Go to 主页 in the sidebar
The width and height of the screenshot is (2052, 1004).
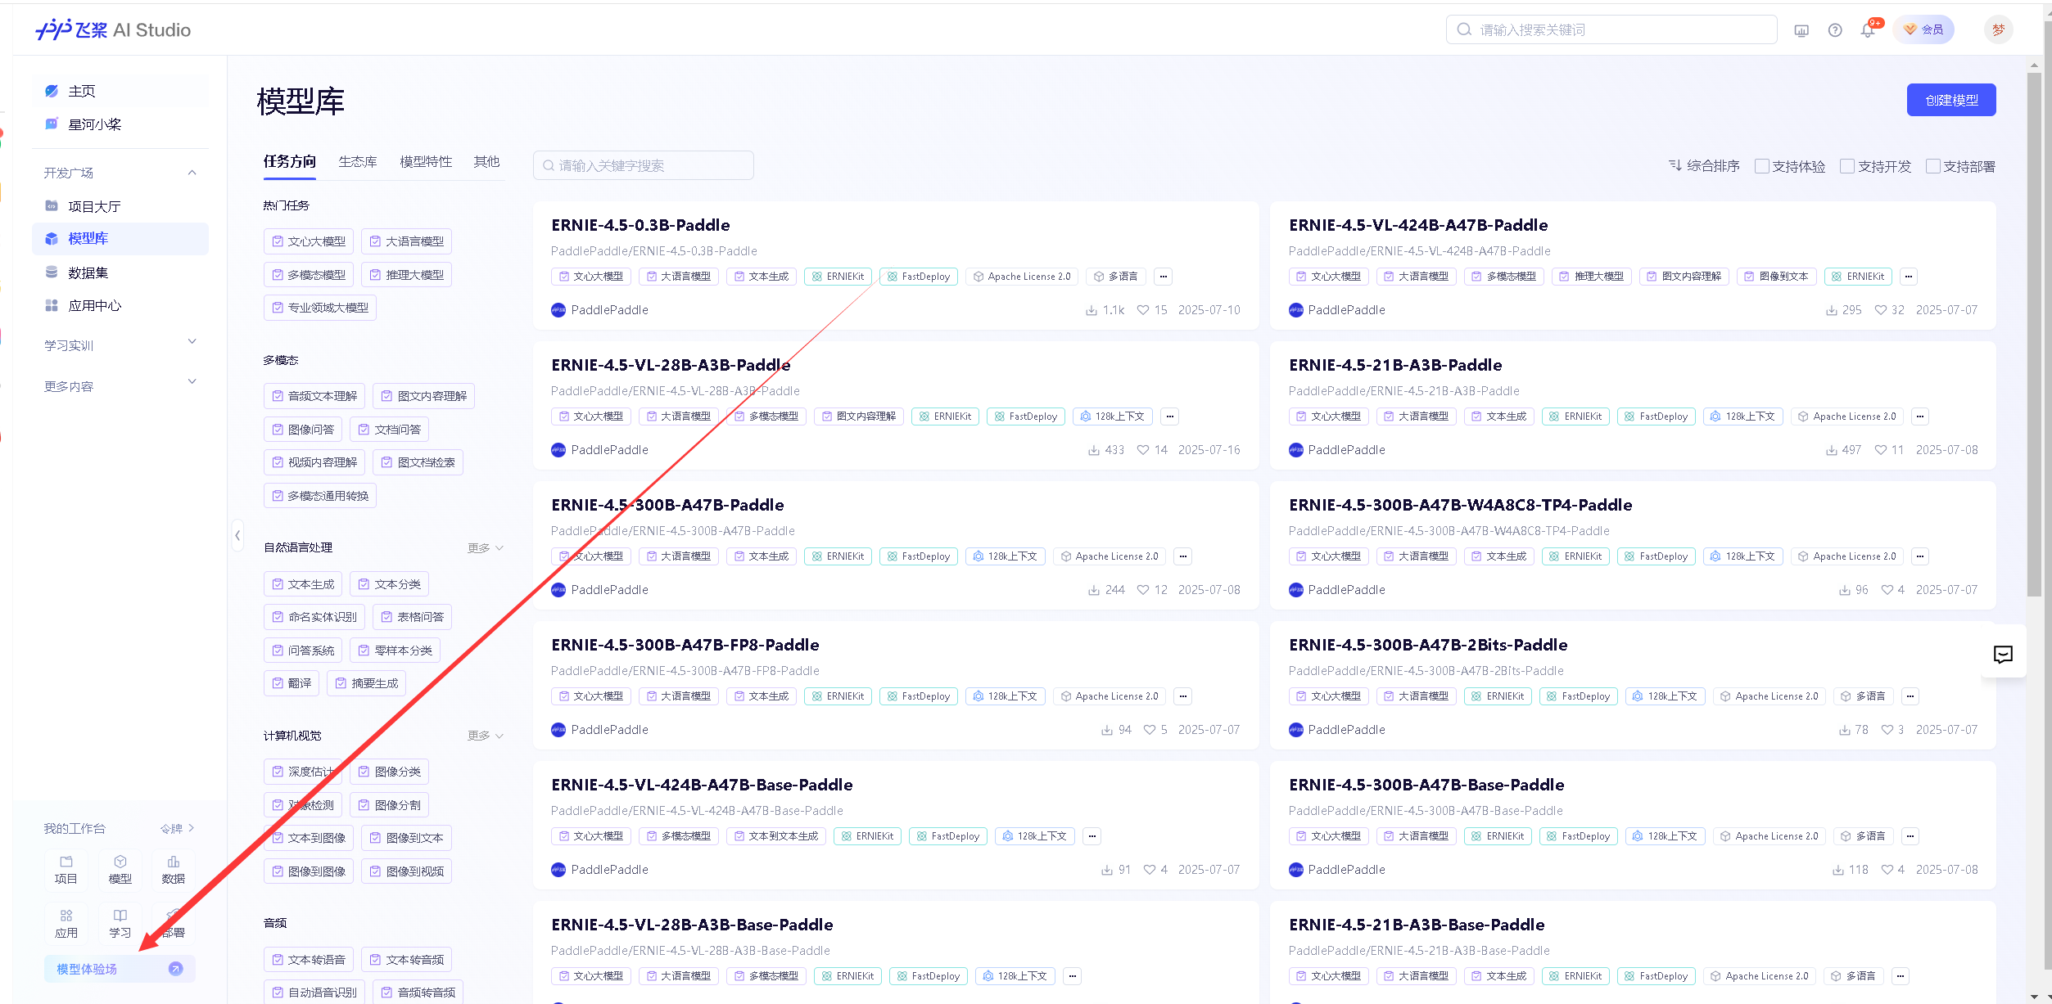click(x=120, y=91)
